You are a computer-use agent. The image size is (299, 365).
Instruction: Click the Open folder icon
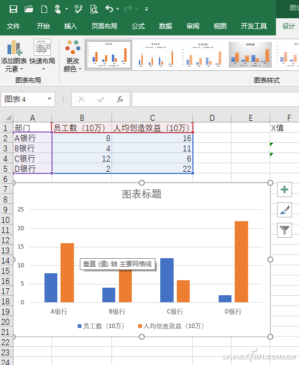tap(29, 9)
